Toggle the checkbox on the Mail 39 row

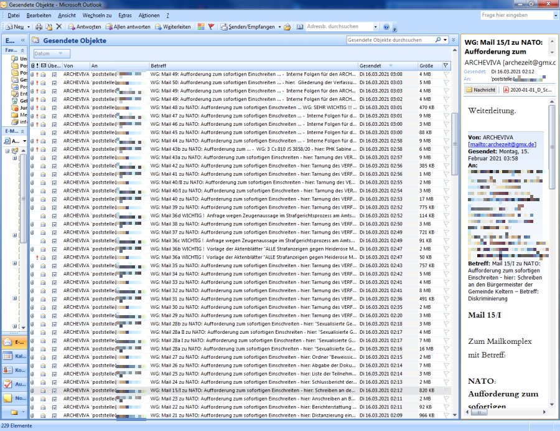click(54, 207)
